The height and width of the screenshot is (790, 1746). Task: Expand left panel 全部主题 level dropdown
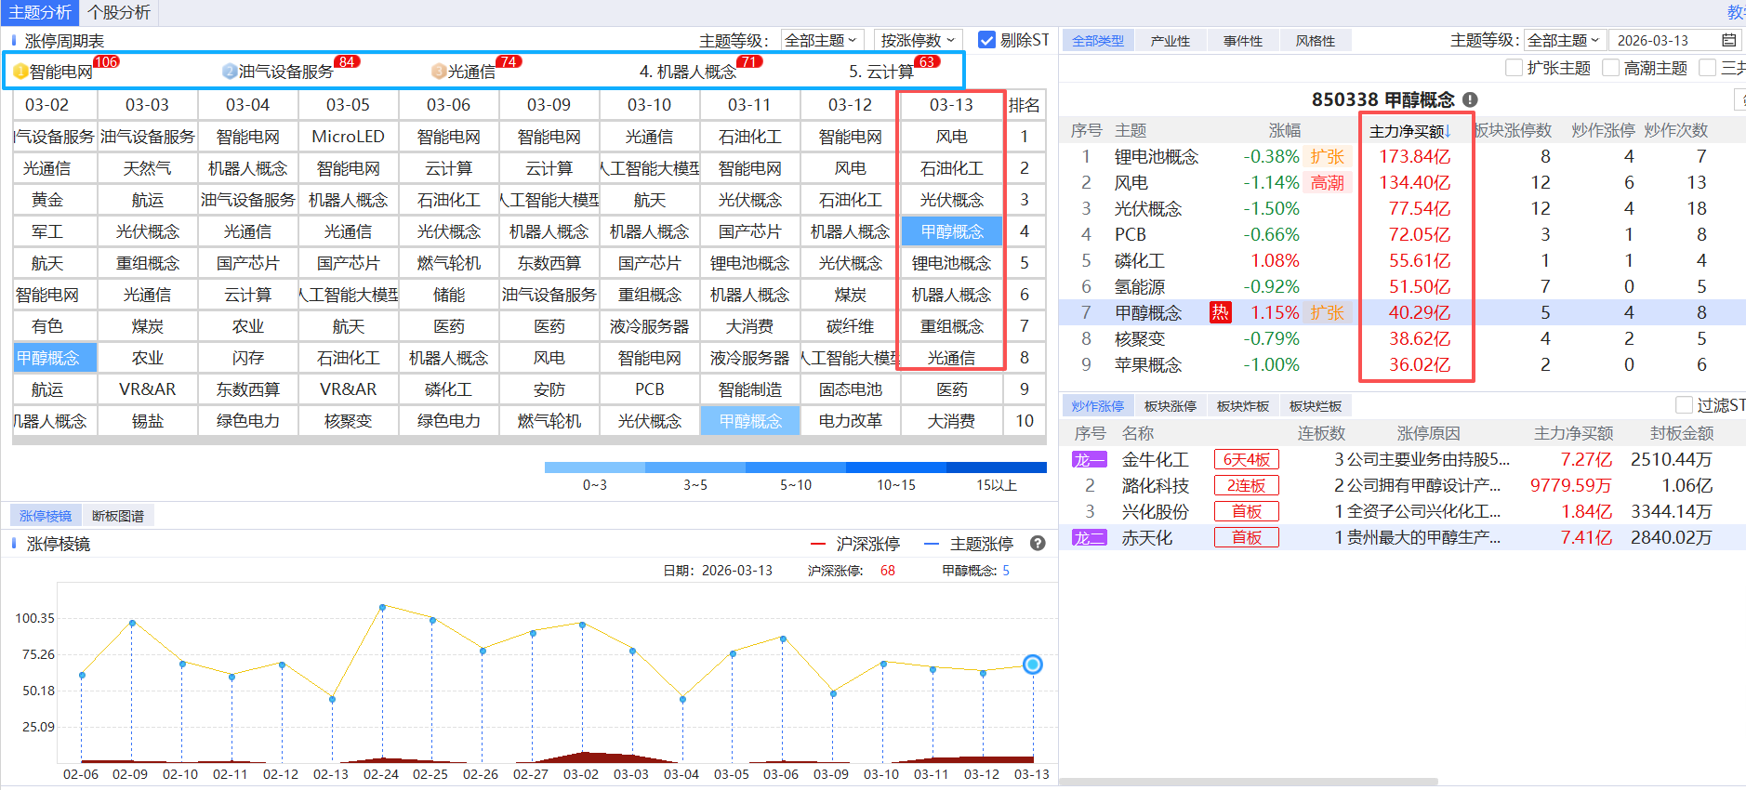pos(821,40)
